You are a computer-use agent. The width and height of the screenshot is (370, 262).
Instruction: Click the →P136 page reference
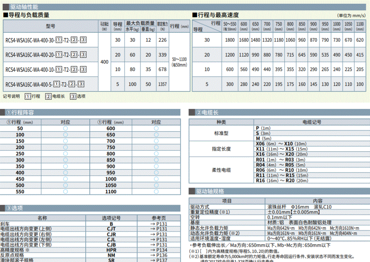159,255
